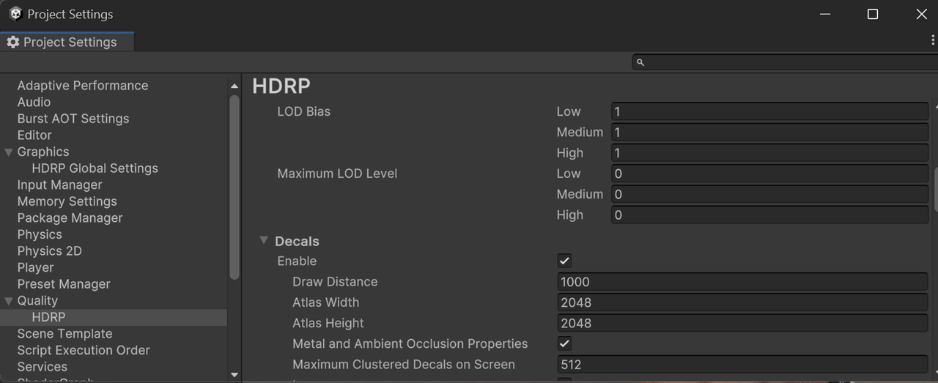This screenshot has width=938, height=383.
Task: Select Preset Manager category
Action: click(64, 284)
